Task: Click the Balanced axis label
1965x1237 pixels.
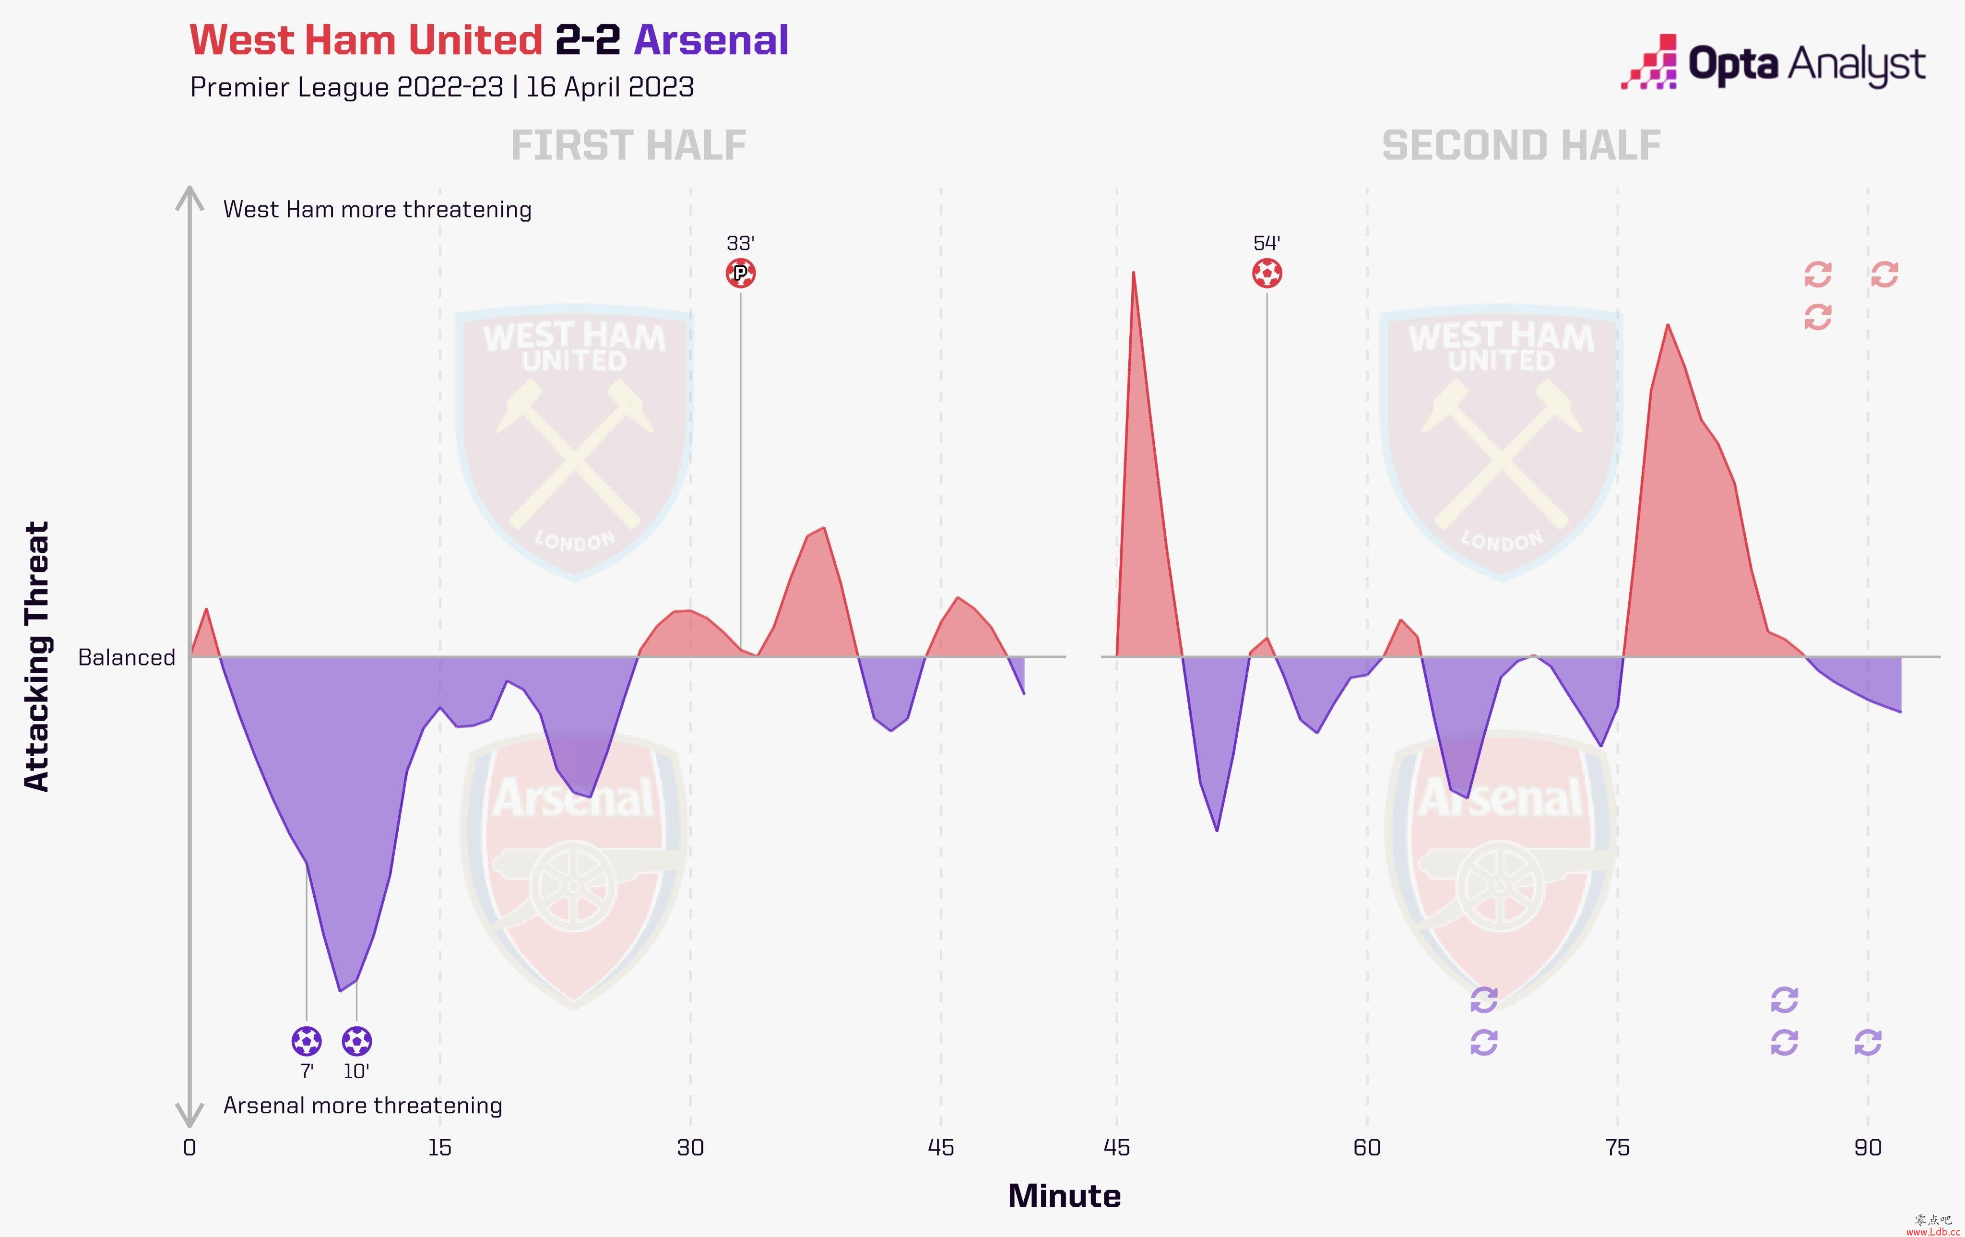Action: [x=127, y=657]
